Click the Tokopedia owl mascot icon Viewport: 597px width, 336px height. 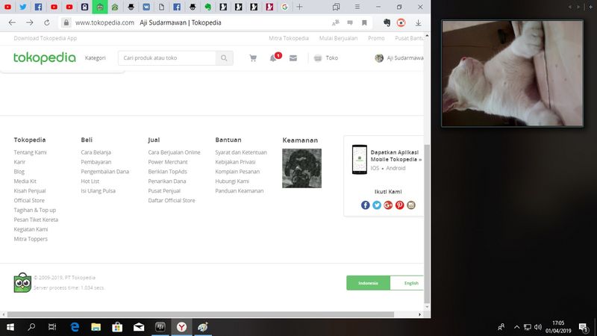tap(22, 283)
